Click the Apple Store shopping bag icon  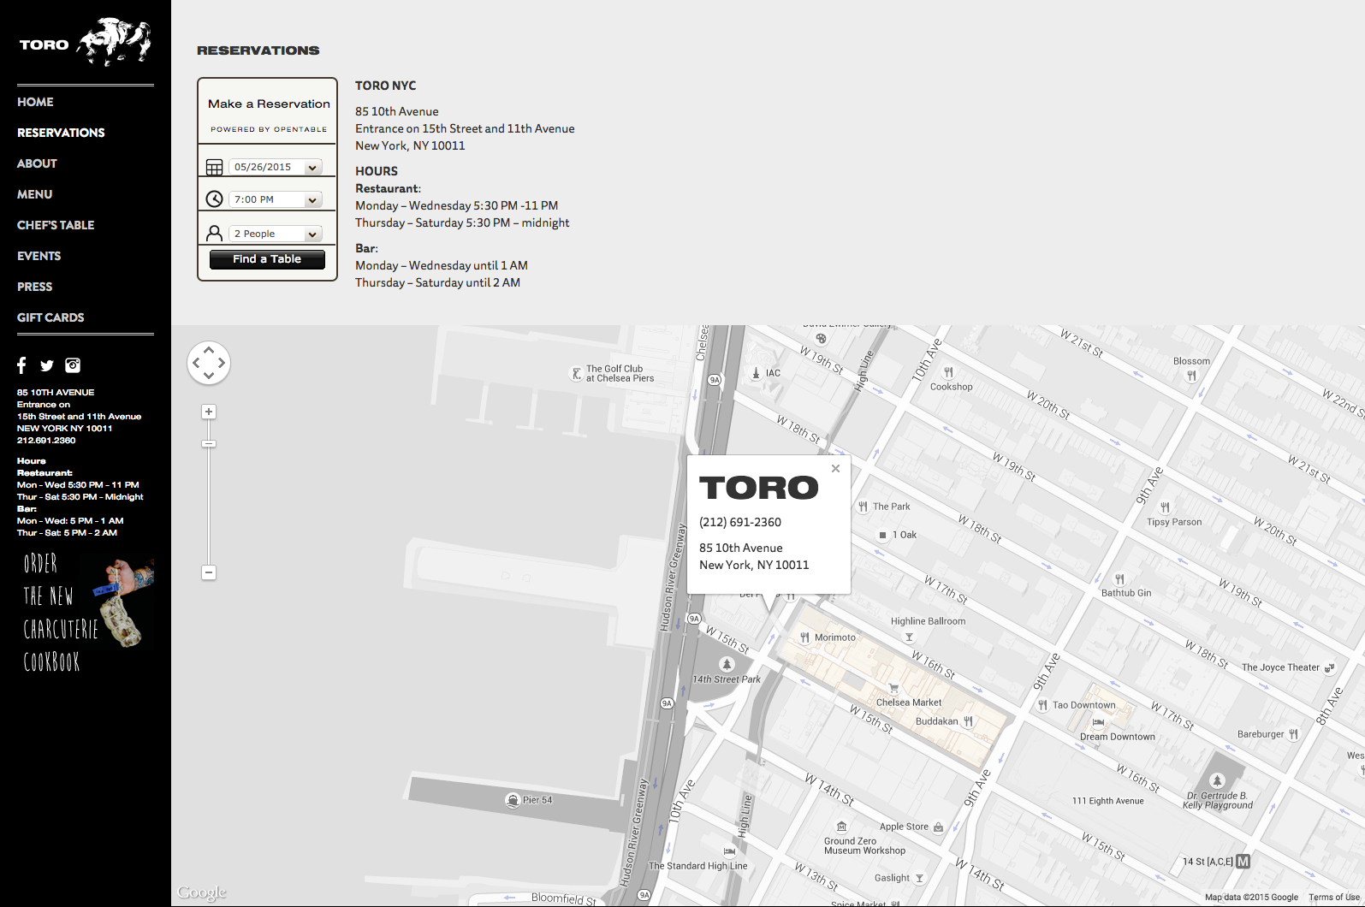(938, 827)
